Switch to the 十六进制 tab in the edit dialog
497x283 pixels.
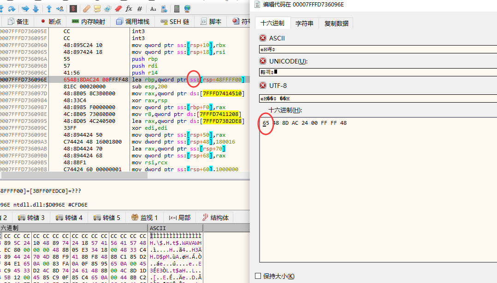[272, 23]
